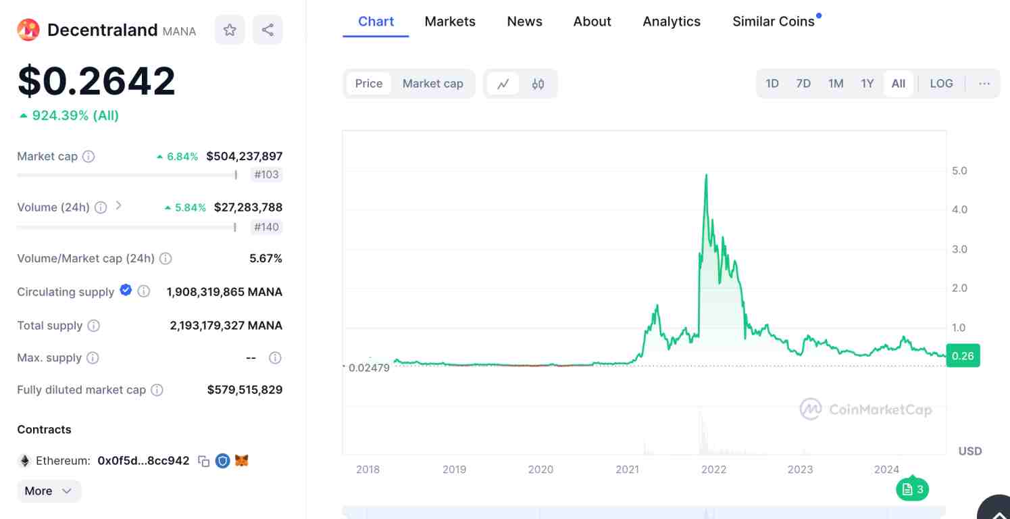
Task: Set chart range to All
Action: [x=899, y=84]
